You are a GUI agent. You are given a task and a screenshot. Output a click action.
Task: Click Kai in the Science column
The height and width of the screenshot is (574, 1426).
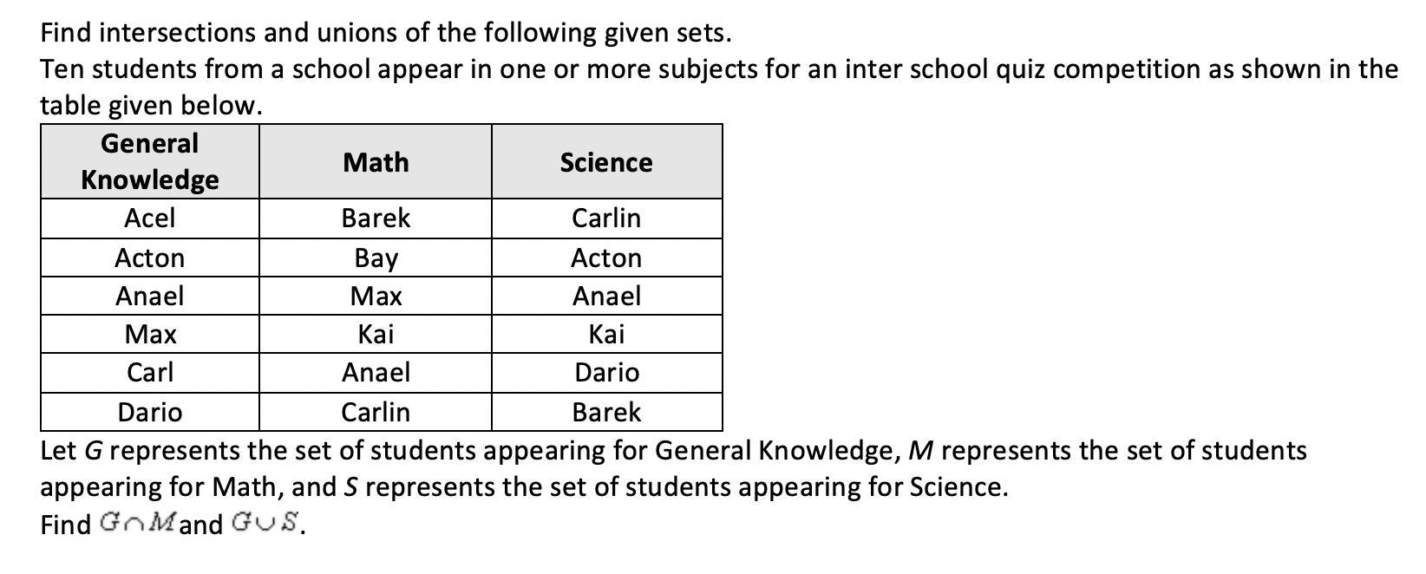[606, 334]
